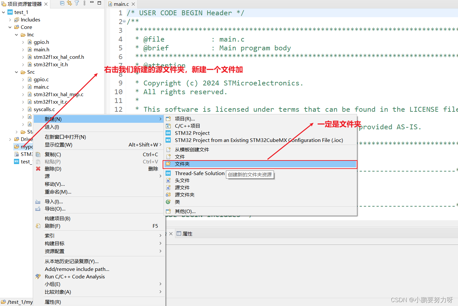Click Run C/C++ Code Analysis icon
This screenshot has height=306, width=458.
(38, 276)
